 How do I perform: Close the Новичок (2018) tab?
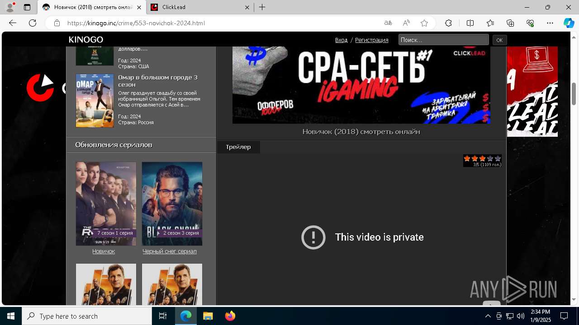pos(139,7)
